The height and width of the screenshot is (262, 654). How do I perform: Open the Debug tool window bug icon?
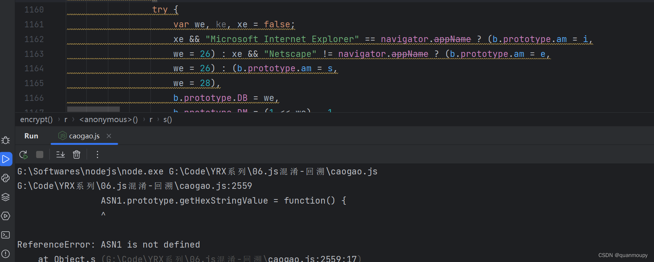tap(6, 140)
